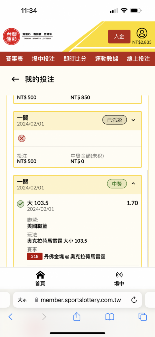Open the user account profile icon
The image size is (155, 337).
coord(142,33)
